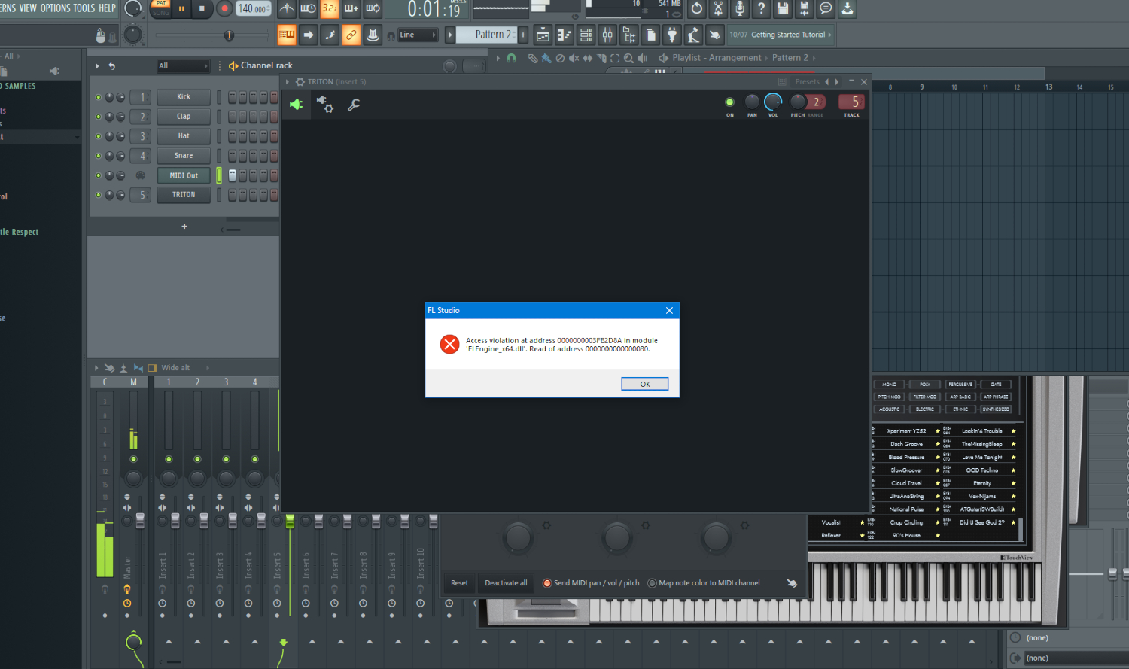Mute the TRITON channel
Image resolution: width=1129 pixels, height=669 pixels.
[x=99, y=195]
